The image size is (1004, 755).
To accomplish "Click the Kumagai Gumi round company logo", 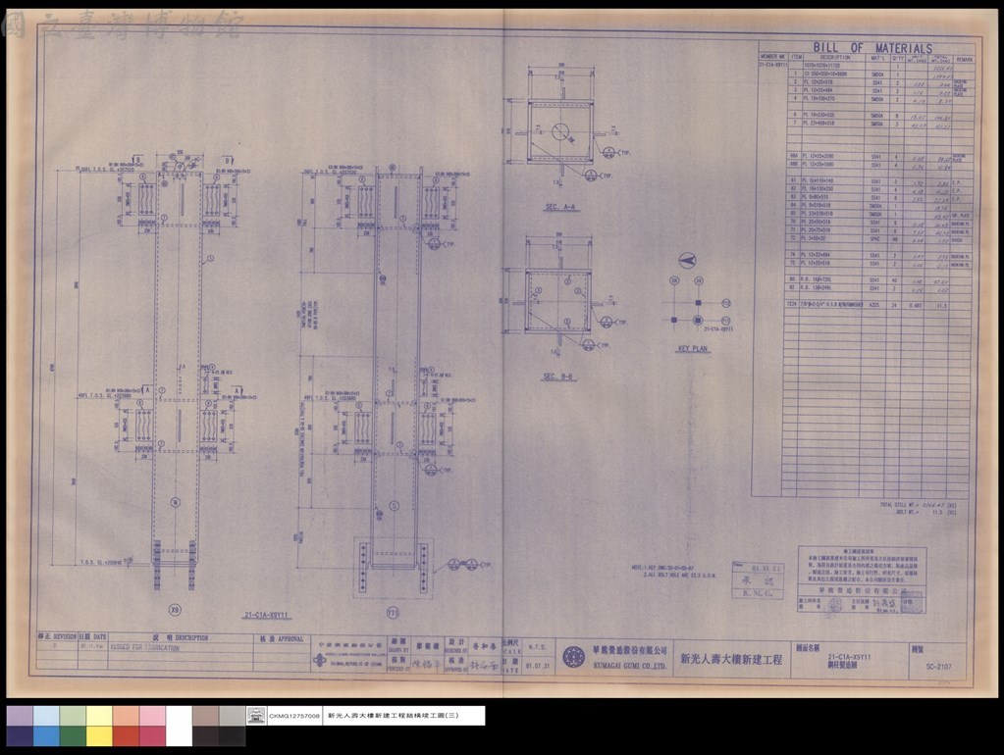I will coord(574,657).
